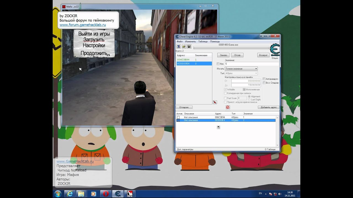Screen dimensions: 353x198
Task: Freeze the 0C0203E4 address entry
Action: [x=178, y=120]
